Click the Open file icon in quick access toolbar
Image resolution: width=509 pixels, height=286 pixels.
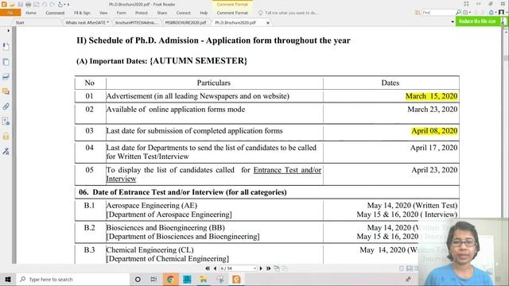pos(12,4)
